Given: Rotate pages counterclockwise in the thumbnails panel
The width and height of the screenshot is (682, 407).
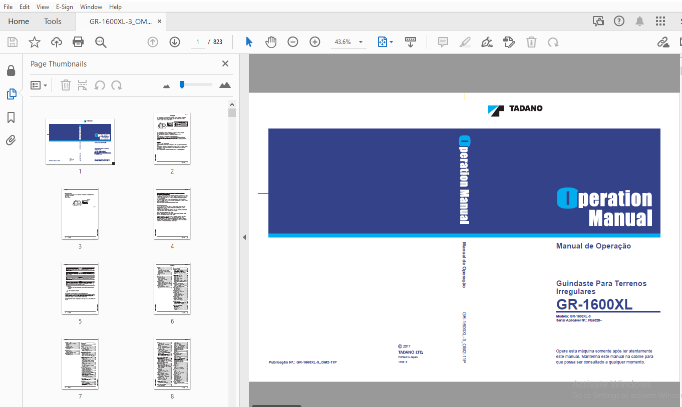Looking at the screenshot, I should [x=100, y=85].
